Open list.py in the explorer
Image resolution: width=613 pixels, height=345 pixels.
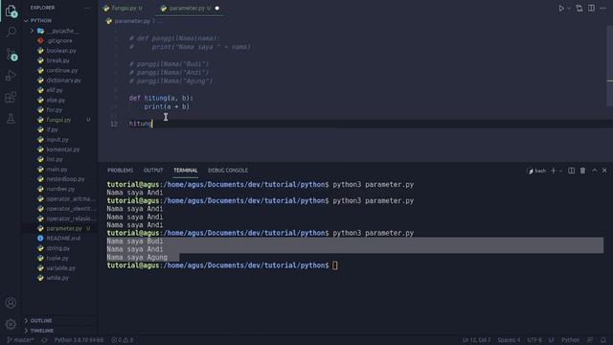(x=55, y=160)
